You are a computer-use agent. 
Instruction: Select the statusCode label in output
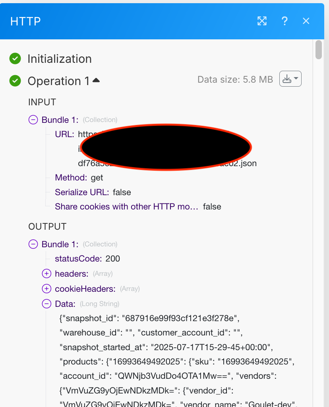coord(78,259)
